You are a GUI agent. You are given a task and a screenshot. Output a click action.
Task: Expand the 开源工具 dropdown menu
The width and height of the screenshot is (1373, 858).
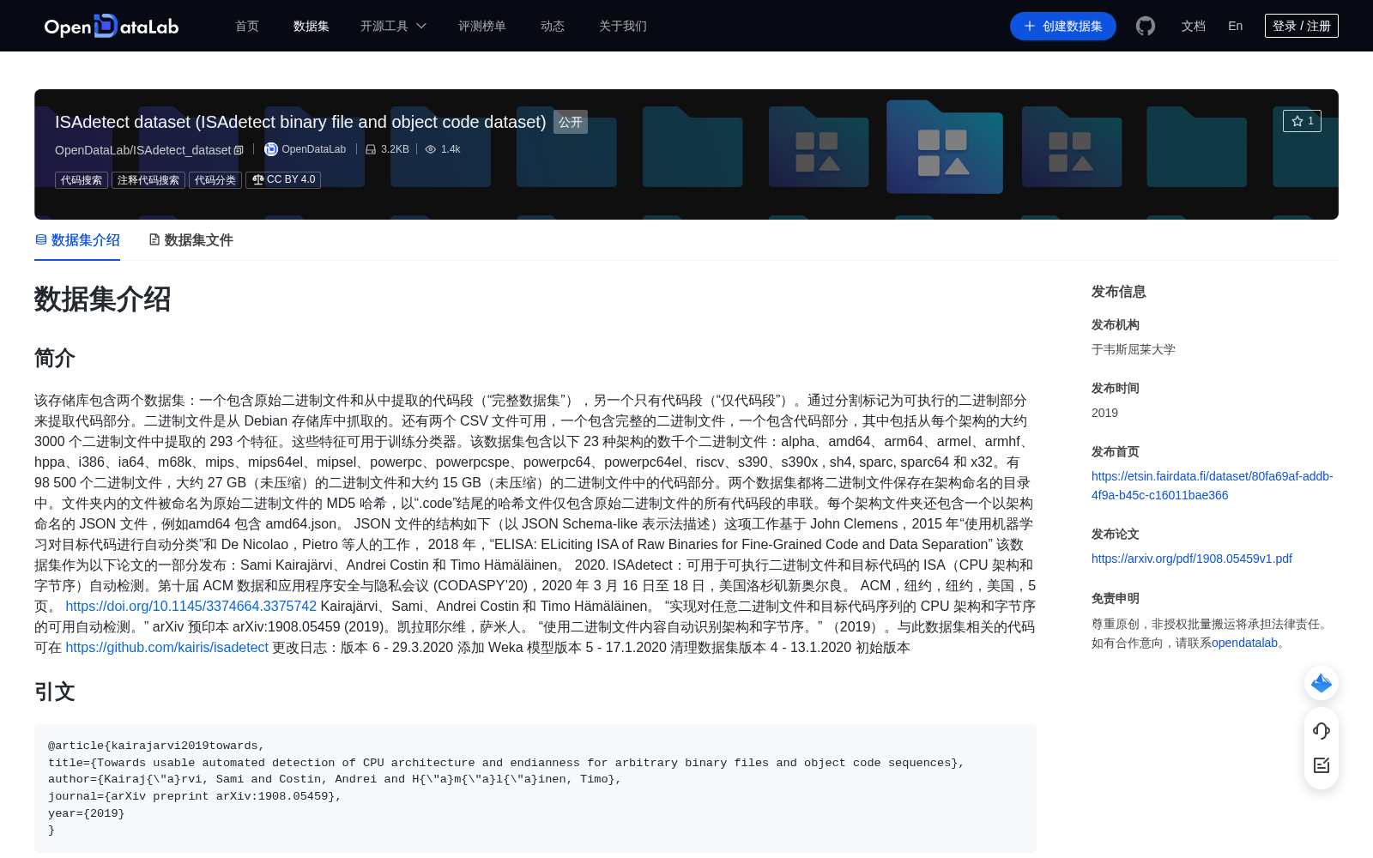pyautogui.click(x=393, y=26)
